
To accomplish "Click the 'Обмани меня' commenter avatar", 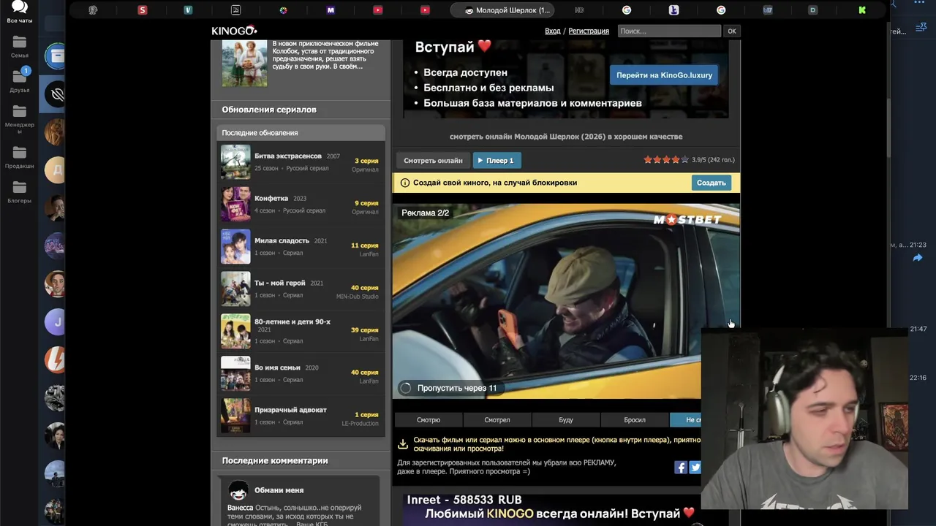I will click(x=238, y=490).
